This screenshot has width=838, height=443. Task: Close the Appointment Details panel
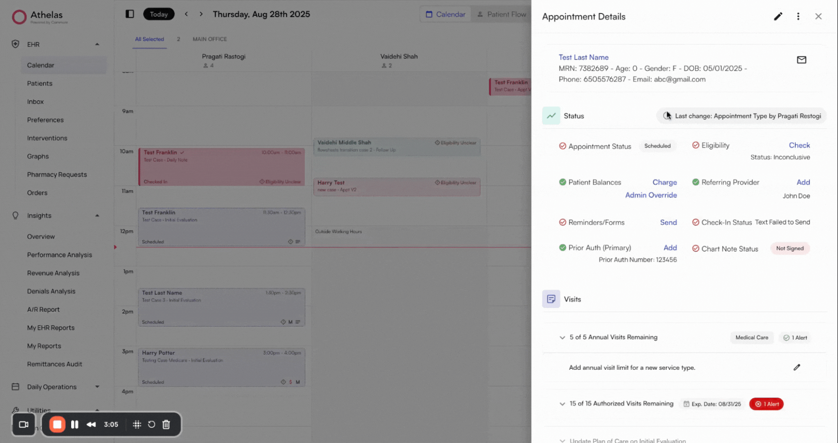pyautogui.click(x=818, y=17)
